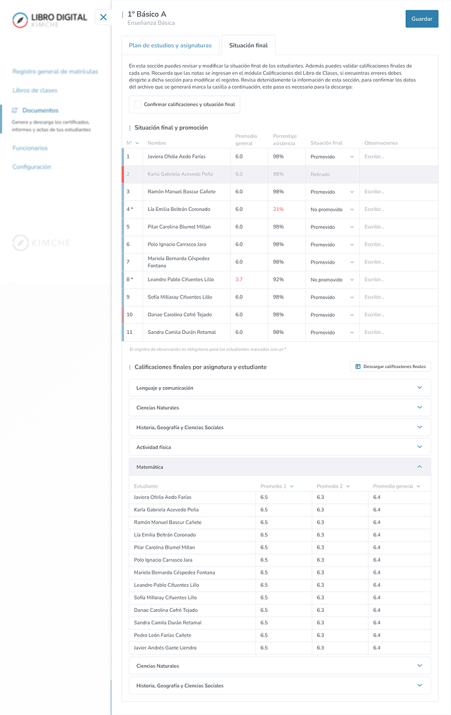This screenshot has width=451, height=715.
Task: Write observation for Sandra Camila Durán Retamal
Action: (398, 333)
